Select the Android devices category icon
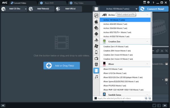Screen dimensions: 170x108 [x=96, y=34]
